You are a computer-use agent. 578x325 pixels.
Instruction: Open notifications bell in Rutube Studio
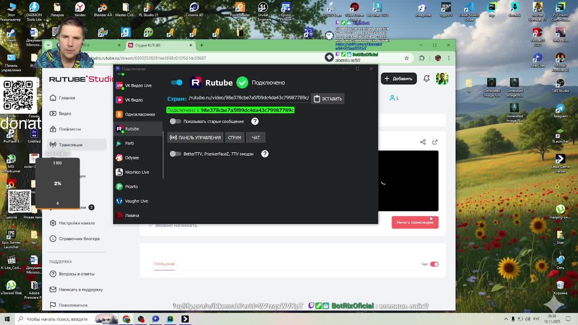[426, 79]
